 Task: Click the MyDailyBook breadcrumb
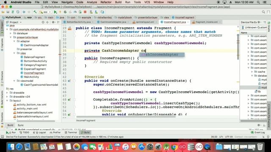[x=11, y=17]
